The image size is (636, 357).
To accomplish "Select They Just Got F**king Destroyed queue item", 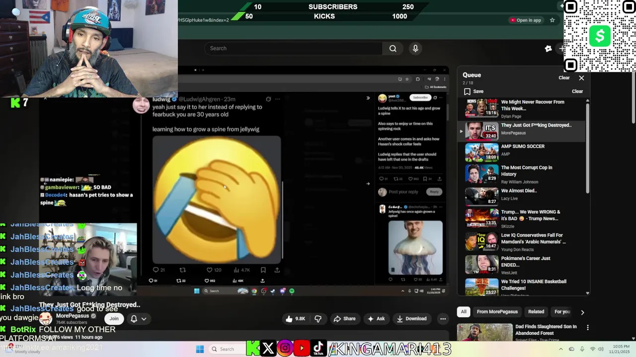I will (521, 130).
